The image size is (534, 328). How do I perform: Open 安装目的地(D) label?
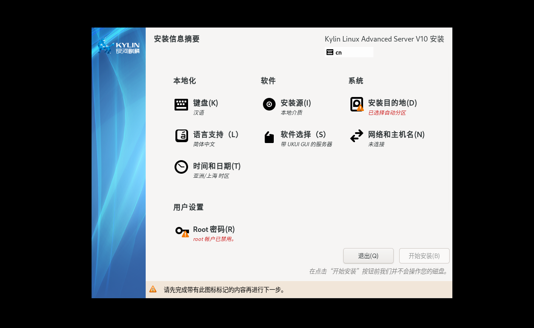click(x=392, y=103)
